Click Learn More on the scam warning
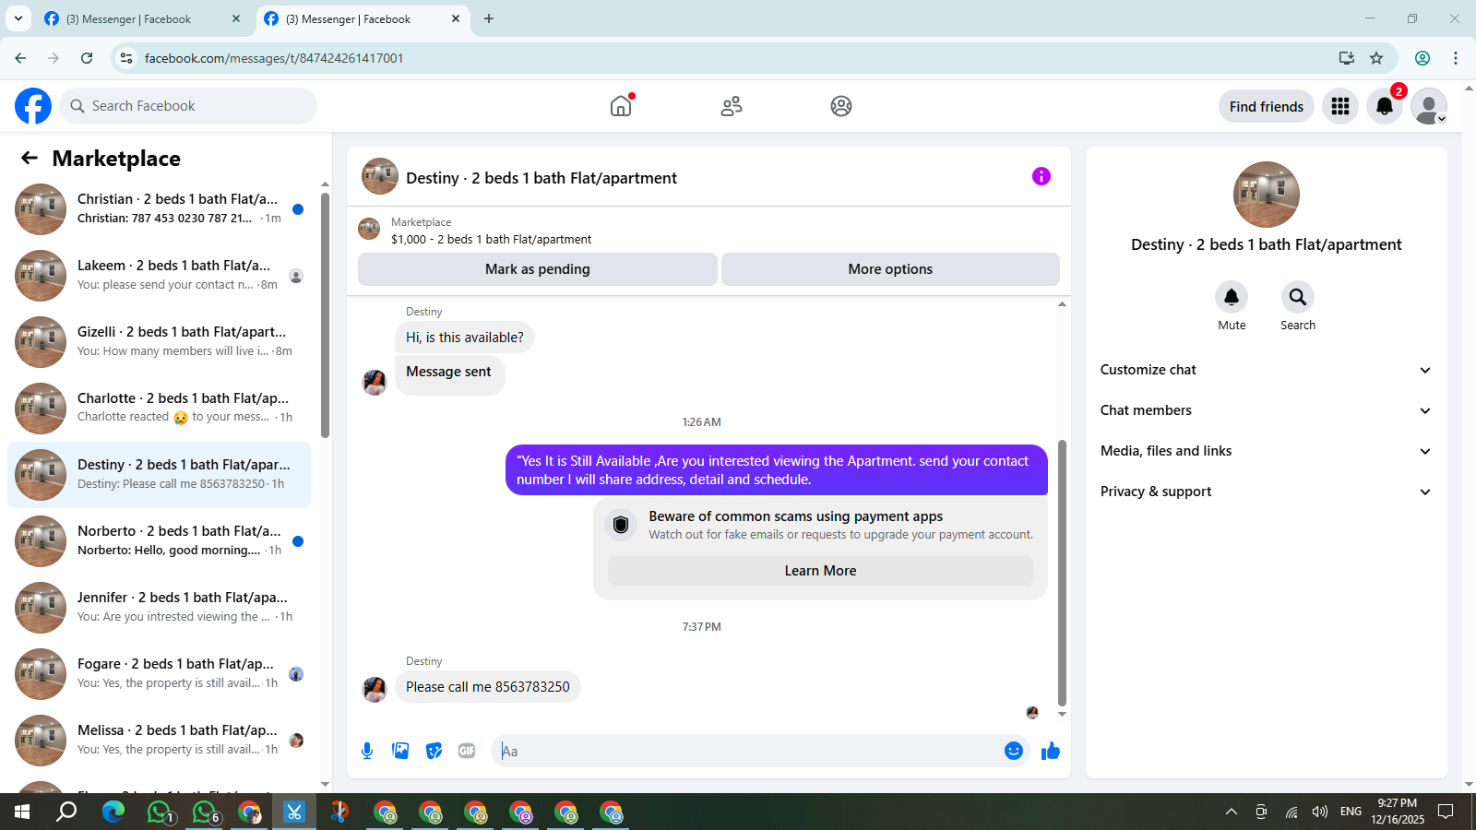This screenshot has width=1476, height=830. (820, 571)
